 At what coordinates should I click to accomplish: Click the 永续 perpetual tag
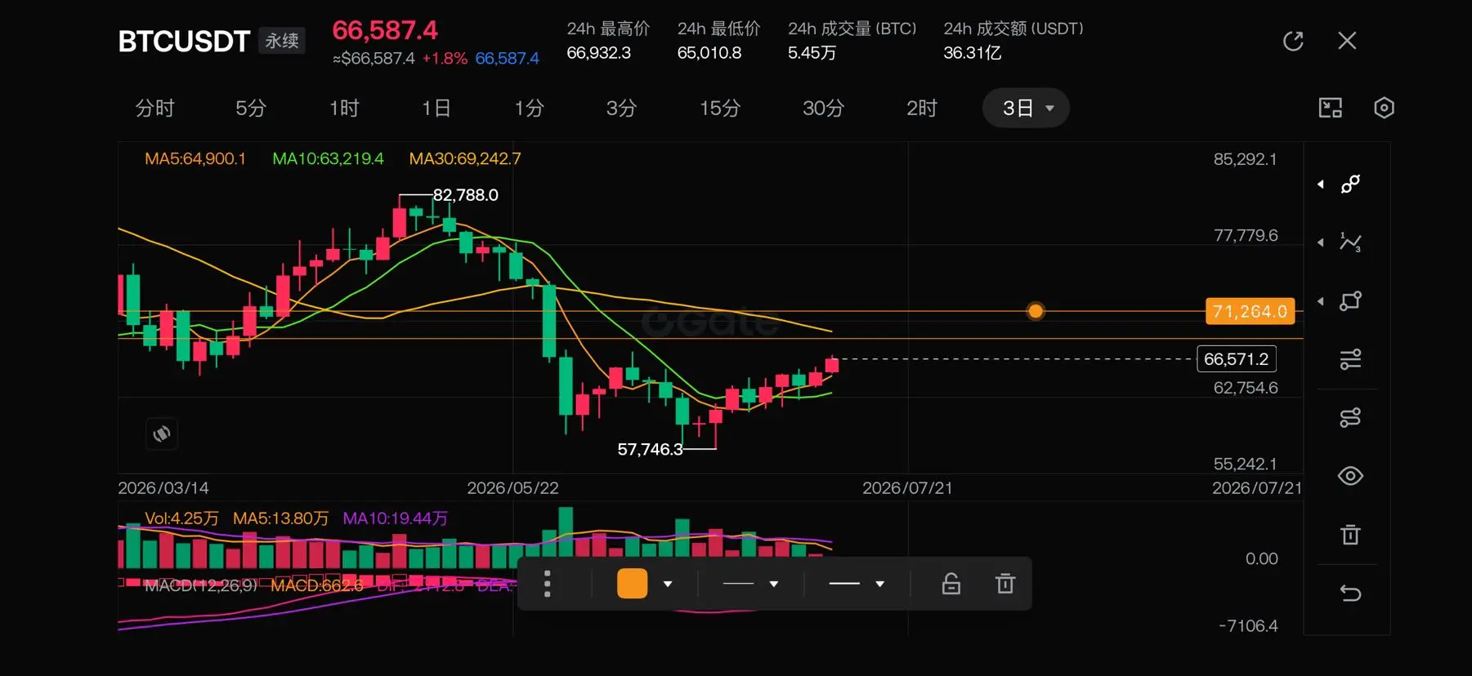click(282, 41)
